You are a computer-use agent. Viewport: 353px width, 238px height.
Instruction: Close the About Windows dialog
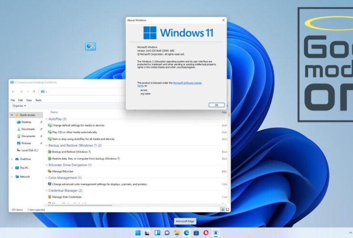pos(223,20)
